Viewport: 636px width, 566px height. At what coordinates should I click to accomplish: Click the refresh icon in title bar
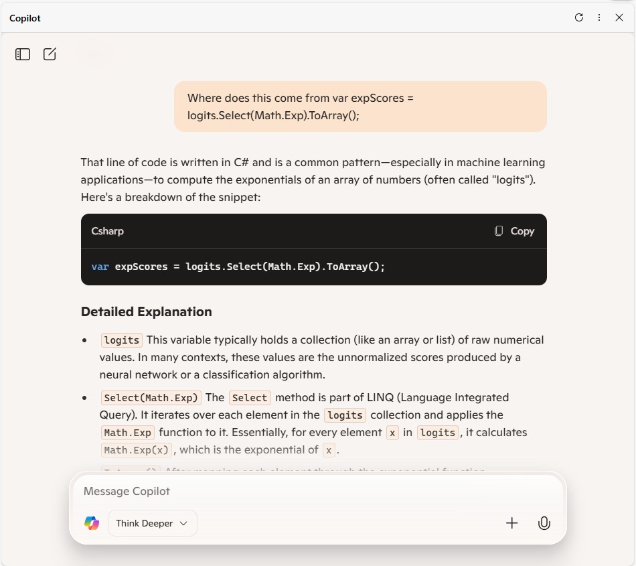click(x=579, y=18)
